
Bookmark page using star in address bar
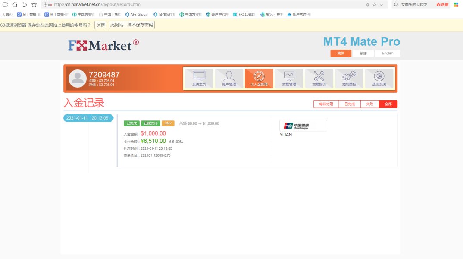[375, 5]
